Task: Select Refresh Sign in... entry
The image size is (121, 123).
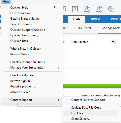Action: click(x=32, y=81)
